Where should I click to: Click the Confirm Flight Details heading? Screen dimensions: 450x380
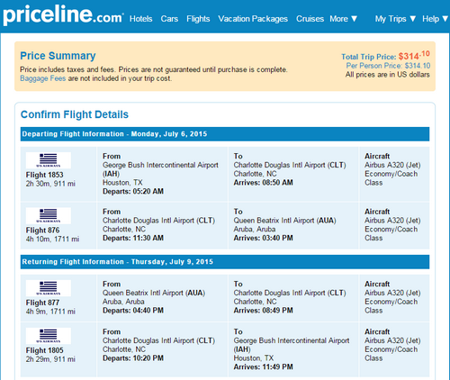click(75, 114)
